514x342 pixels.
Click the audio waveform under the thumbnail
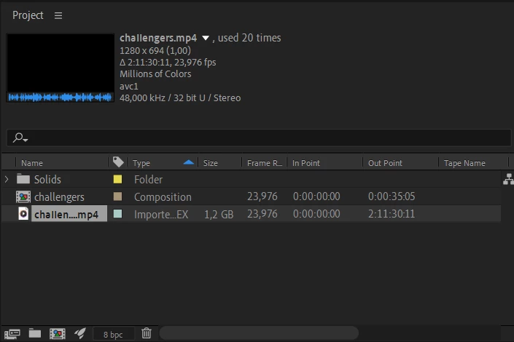coord(60,98)
